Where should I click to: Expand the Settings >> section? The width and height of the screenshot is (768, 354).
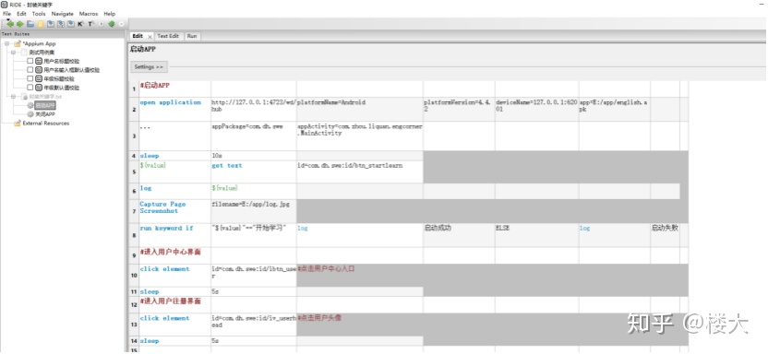tap(149, 66)
